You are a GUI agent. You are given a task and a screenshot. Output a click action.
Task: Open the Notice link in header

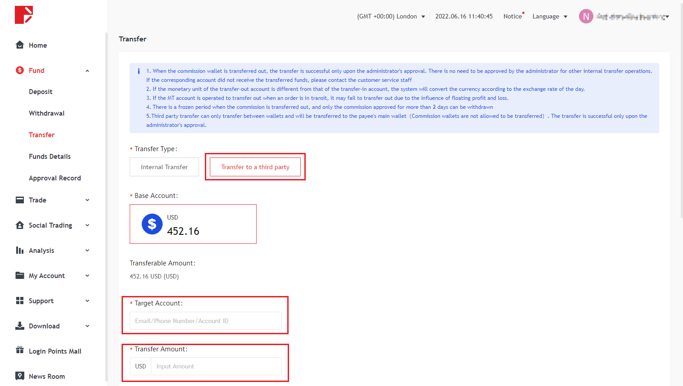point(512,17)
